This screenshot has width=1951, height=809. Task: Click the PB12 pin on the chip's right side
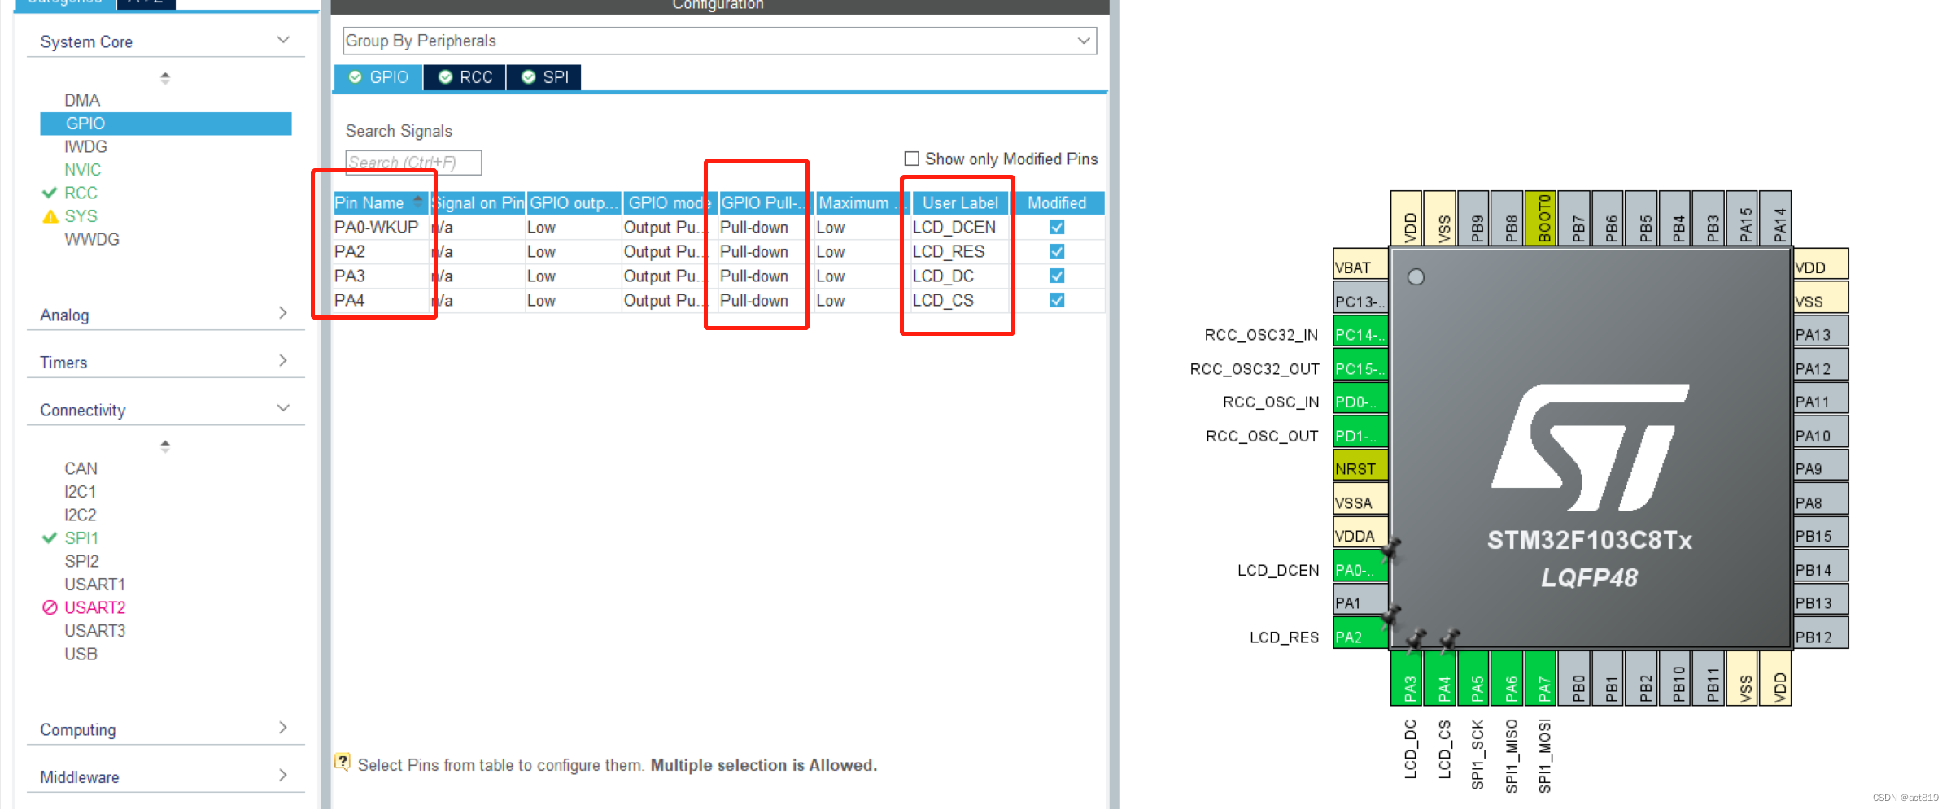click(1820, 633)
